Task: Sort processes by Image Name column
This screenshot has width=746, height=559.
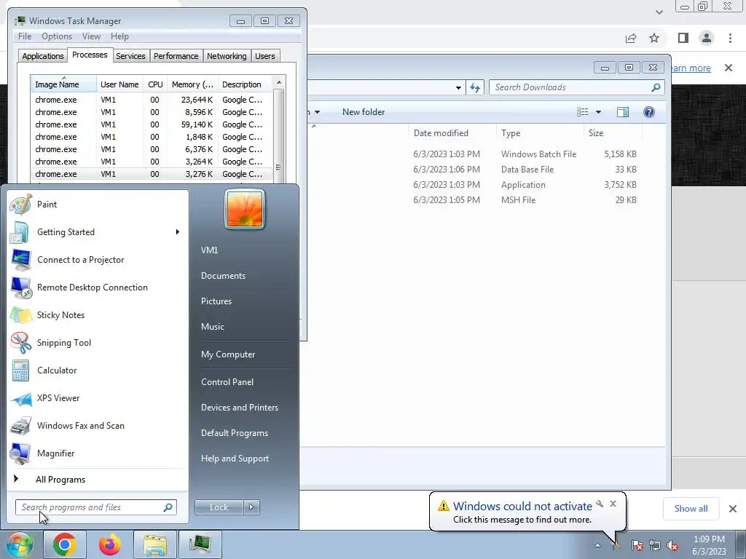Action: pos(63,84)
